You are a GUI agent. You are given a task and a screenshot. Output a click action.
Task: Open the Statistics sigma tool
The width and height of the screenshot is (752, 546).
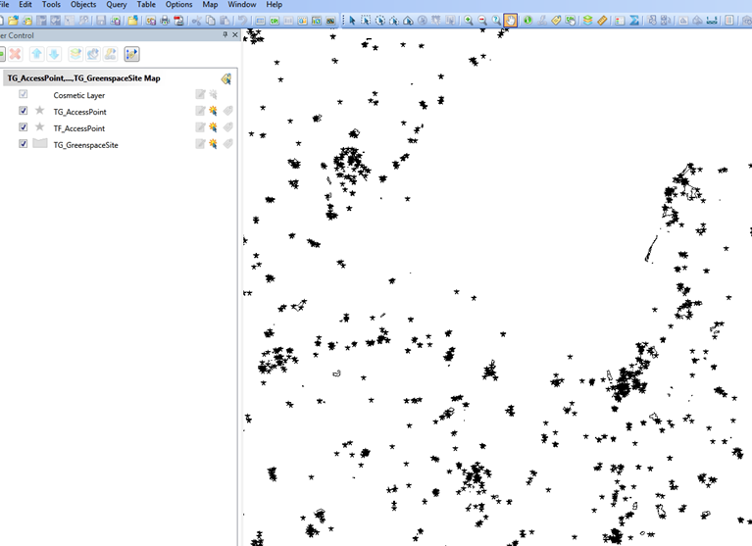tap(633, 21)
